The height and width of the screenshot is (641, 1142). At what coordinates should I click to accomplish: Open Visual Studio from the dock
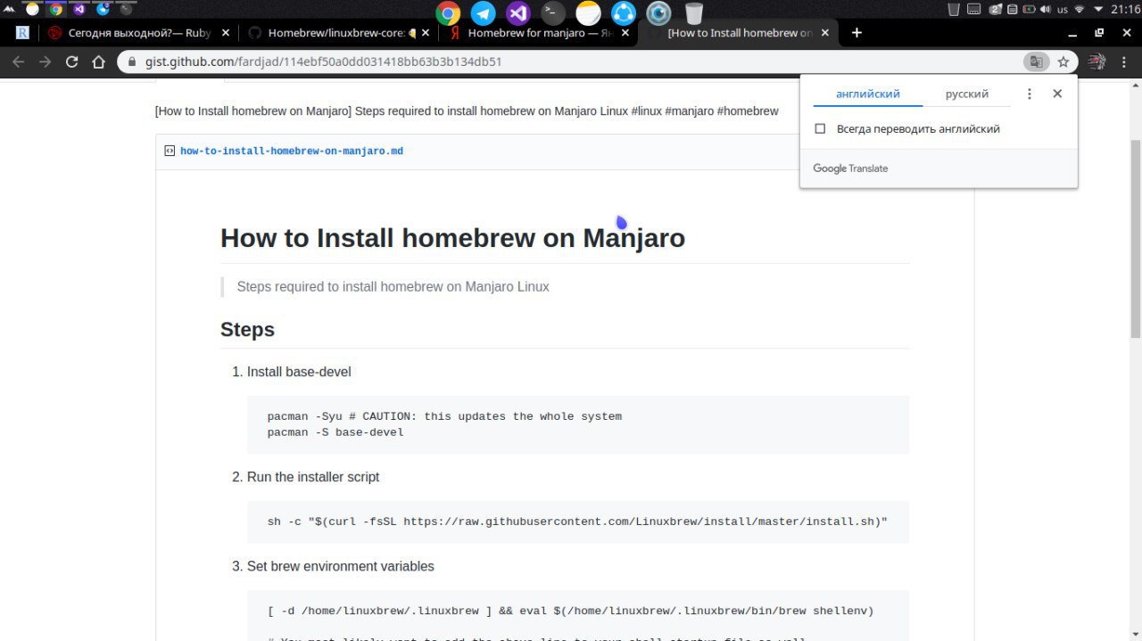click(517, 12)
